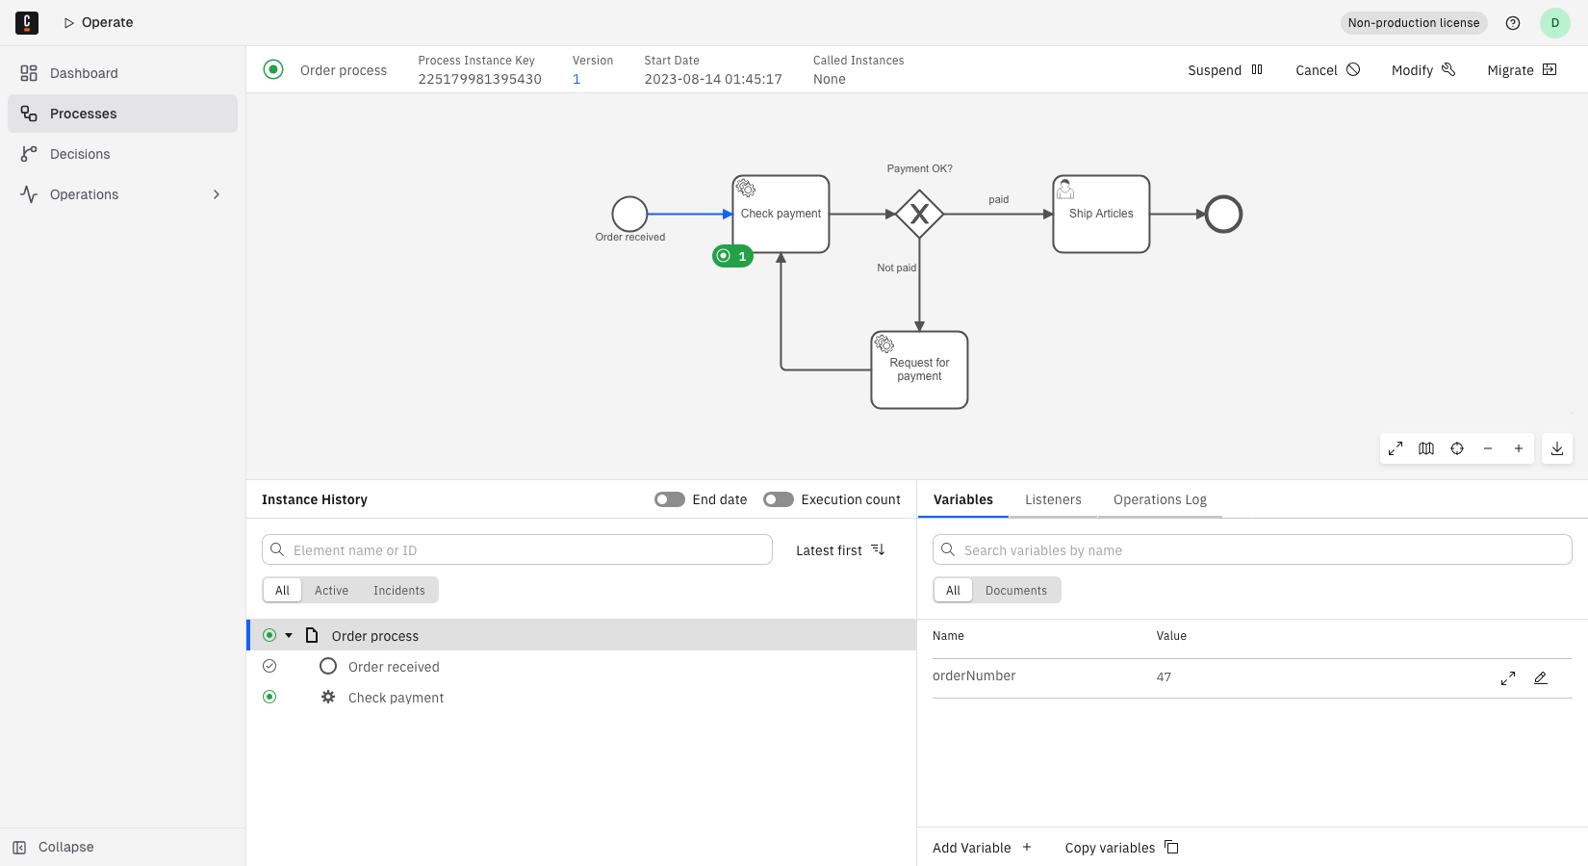Image resolution: width=1588 pixels, height=866 pixels.
Task: Open the help question mark icon
Action: tap(1513, 23)
